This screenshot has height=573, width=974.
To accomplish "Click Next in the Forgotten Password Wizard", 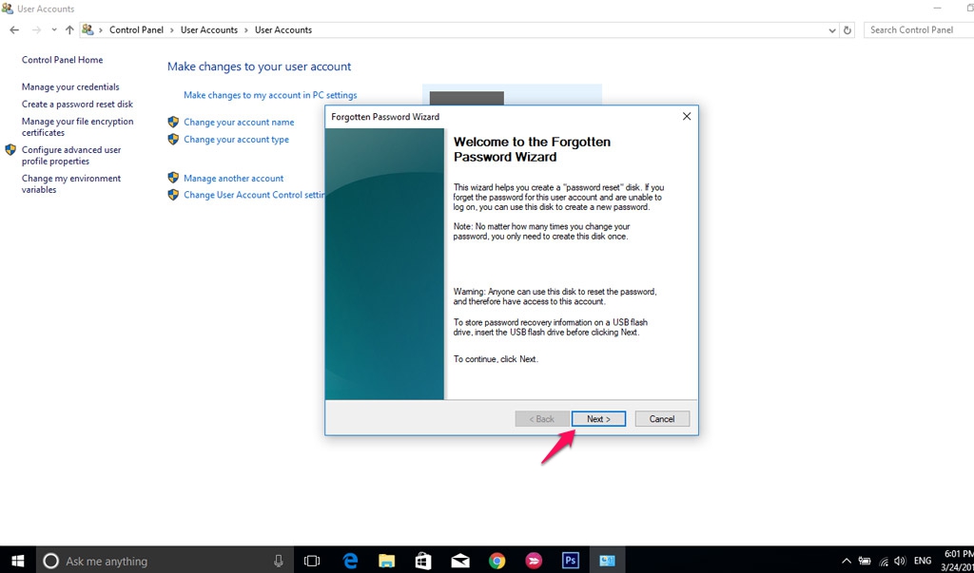I will click(598, 419).
